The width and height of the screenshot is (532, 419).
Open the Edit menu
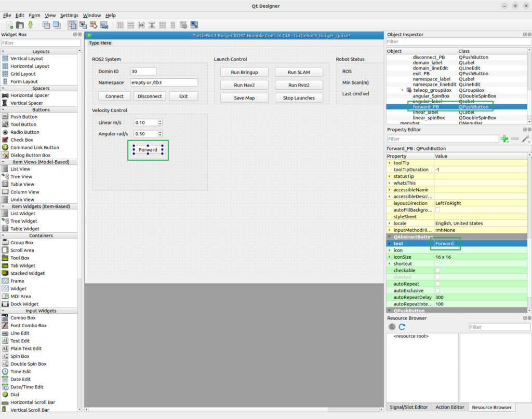20,15
